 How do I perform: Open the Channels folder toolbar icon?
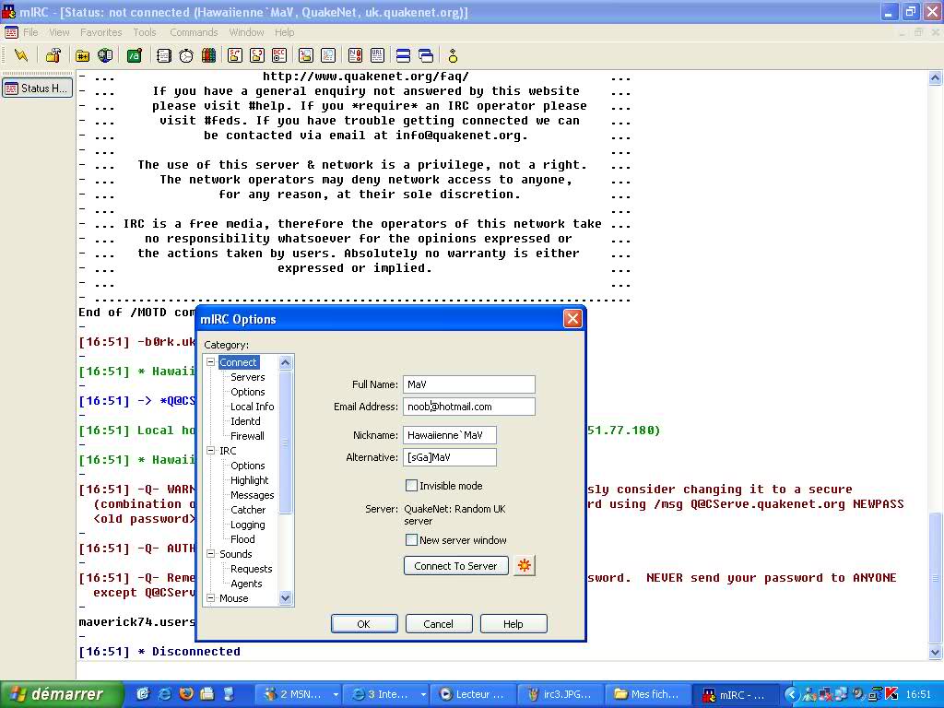[x=82, y=56]
